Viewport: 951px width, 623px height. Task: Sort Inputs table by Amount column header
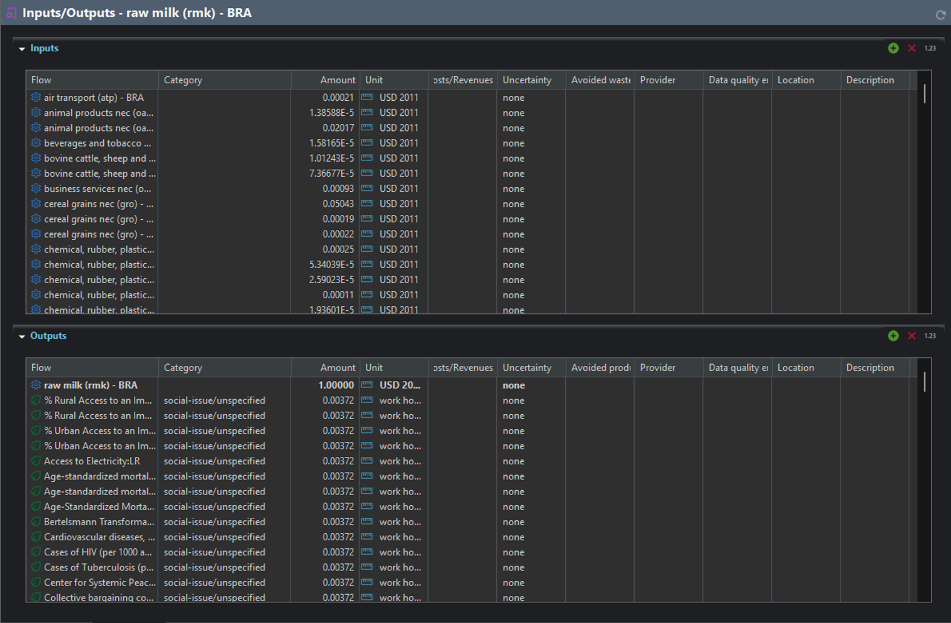click(325, 80)
